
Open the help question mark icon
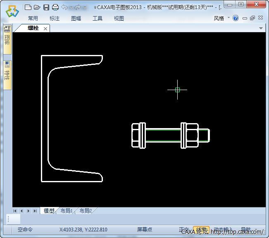point(236,18)
